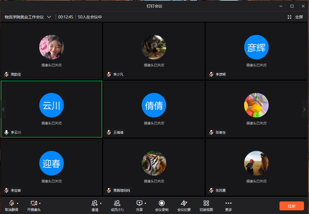
Task: Click the red 挂断 hang up button
Action: coord(291,206)
